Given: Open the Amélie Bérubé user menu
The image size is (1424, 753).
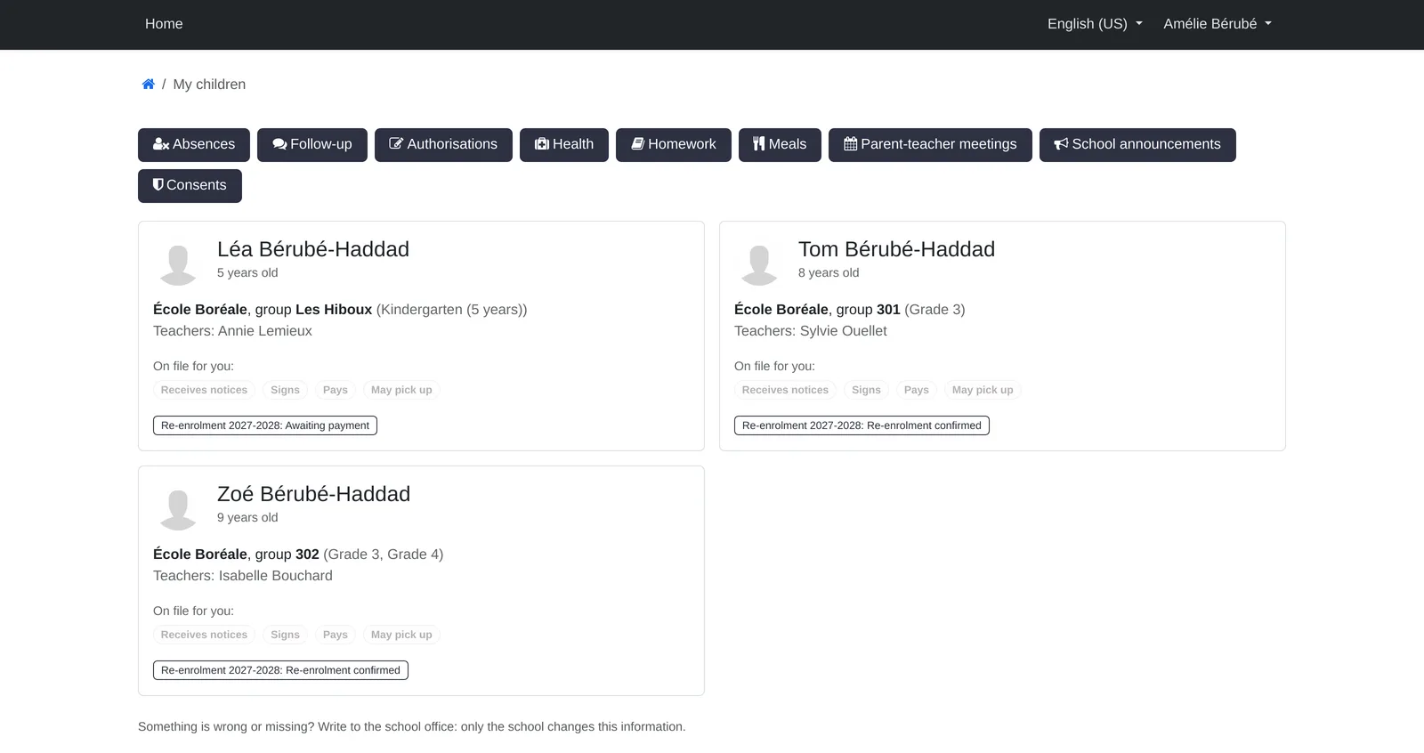Looking at the screenshot, I should (x=1218, y=24).
